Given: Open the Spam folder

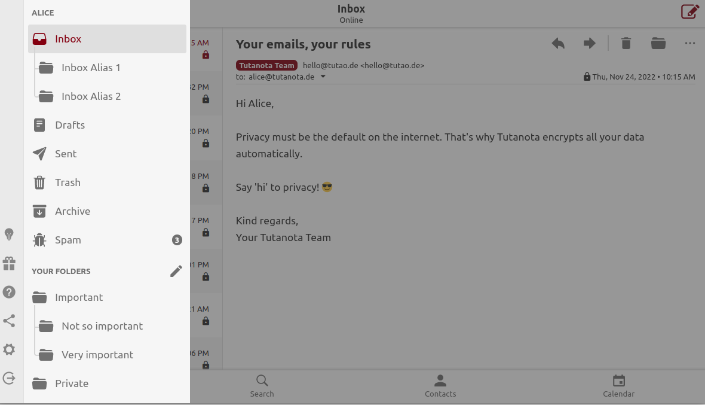Looking at the screenshot, I should coord(107,240).
